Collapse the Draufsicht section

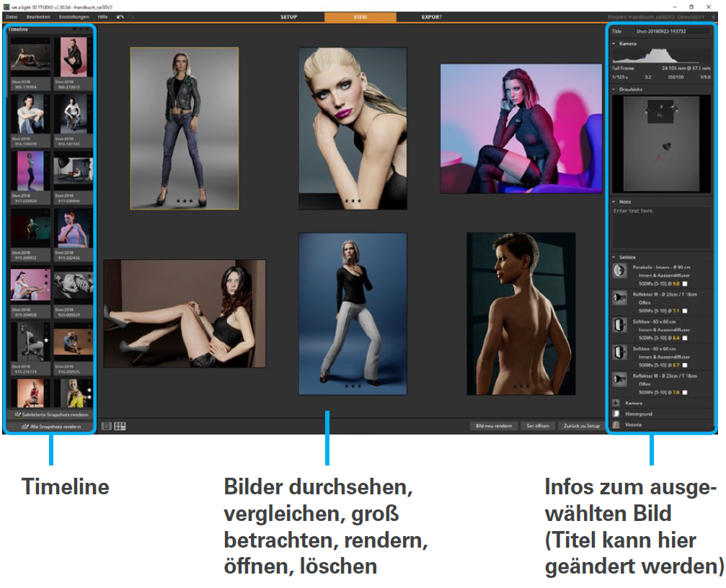coord(614,89)
